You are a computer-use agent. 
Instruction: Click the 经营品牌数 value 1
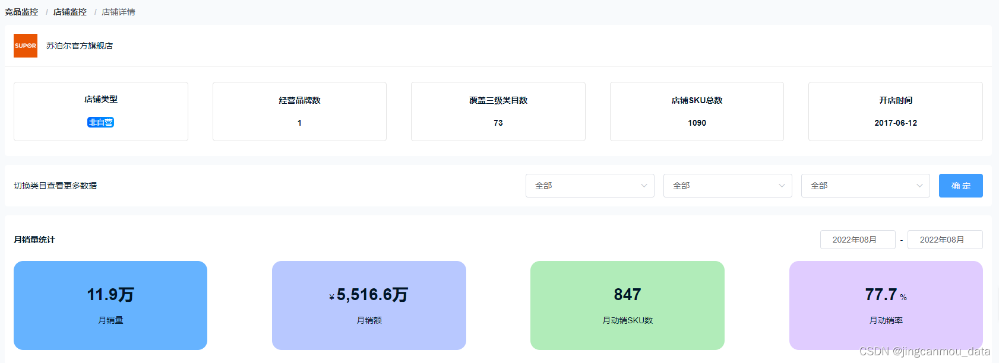pos(299,123)
